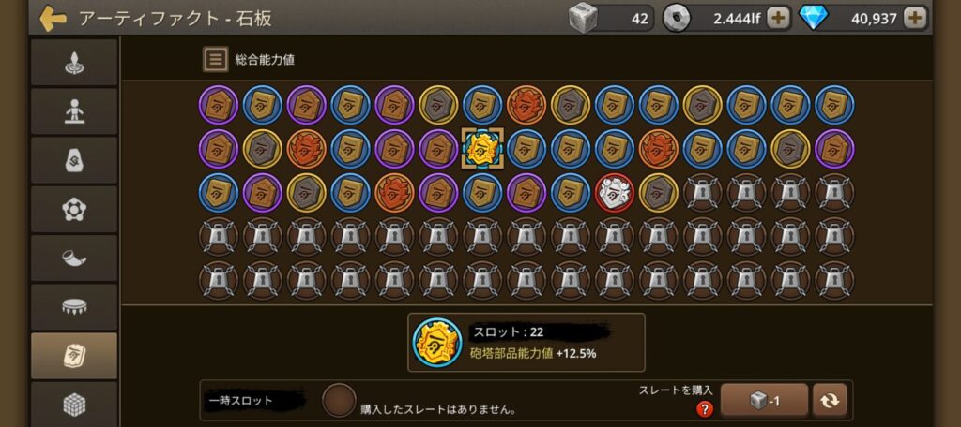
Task: Click the red question mark help icon
Action: point(705,408)
